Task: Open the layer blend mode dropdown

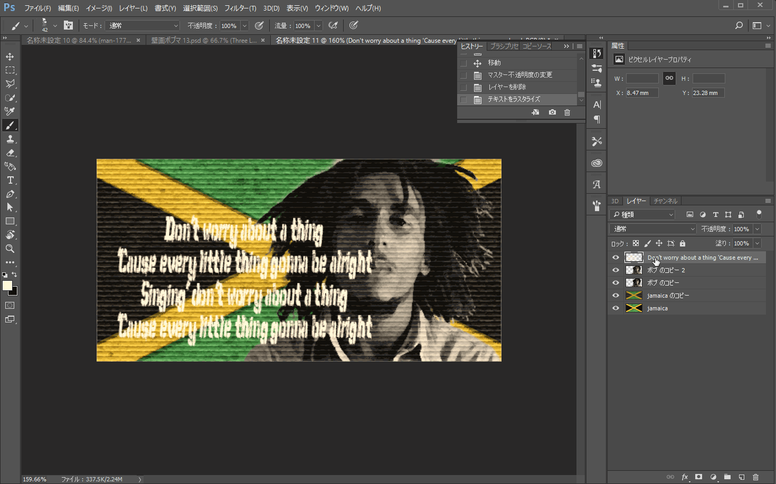Action: 654,229
